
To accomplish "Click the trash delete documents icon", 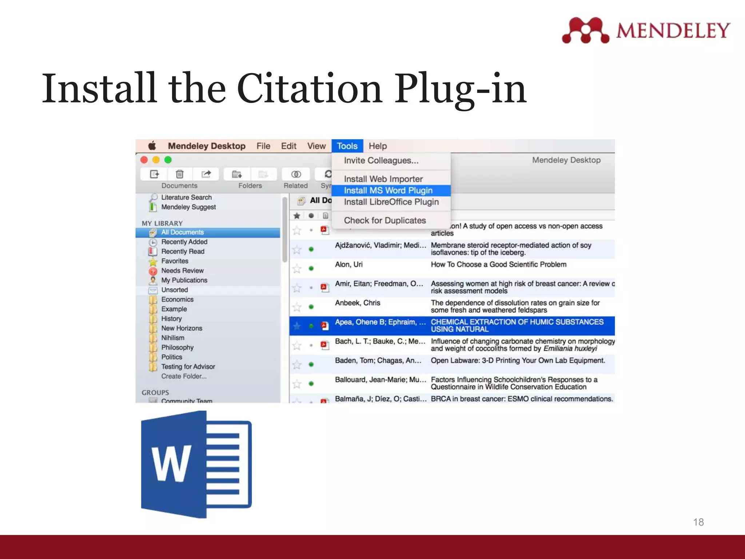I will coord(180,174).
